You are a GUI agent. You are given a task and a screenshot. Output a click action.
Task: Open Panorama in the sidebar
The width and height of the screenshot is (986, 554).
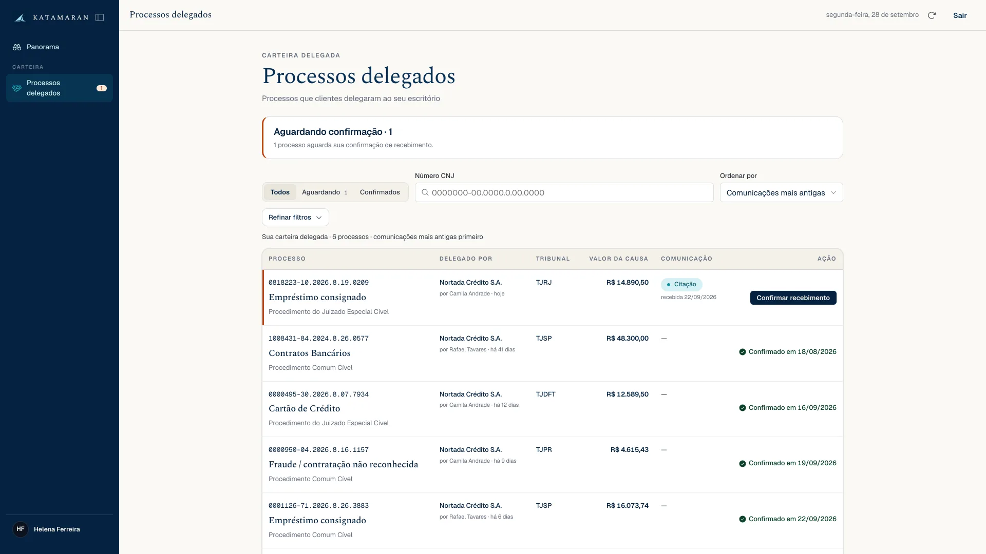pyautogui.click(x=60, y=47)
